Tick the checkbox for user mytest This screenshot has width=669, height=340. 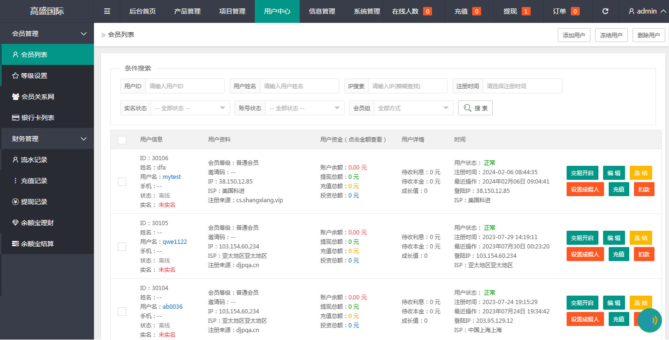(122, 182)
